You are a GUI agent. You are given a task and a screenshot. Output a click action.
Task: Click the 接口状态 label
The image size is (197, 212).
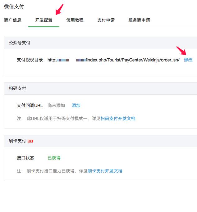tap(25, 158)
